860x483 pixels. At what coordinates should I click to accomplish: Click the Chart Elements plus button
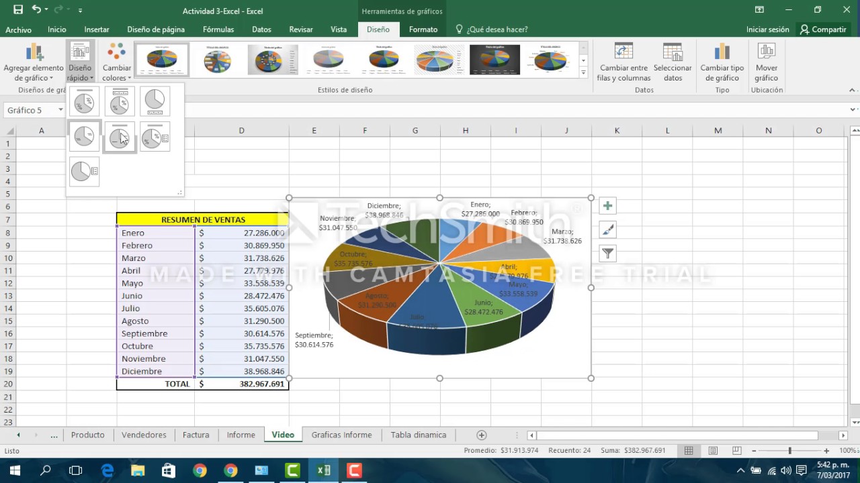click(607, 206)
